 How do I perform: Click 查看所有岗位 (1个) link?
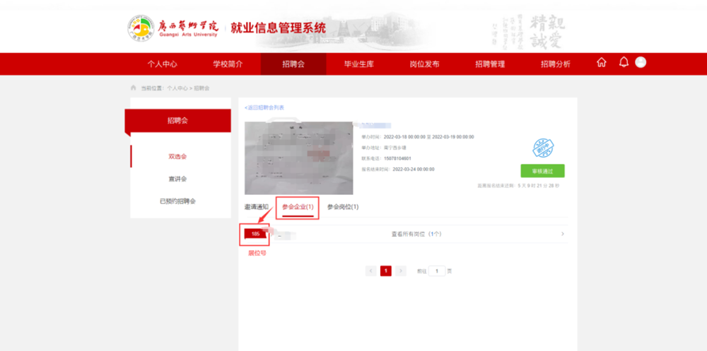[416, 234]
